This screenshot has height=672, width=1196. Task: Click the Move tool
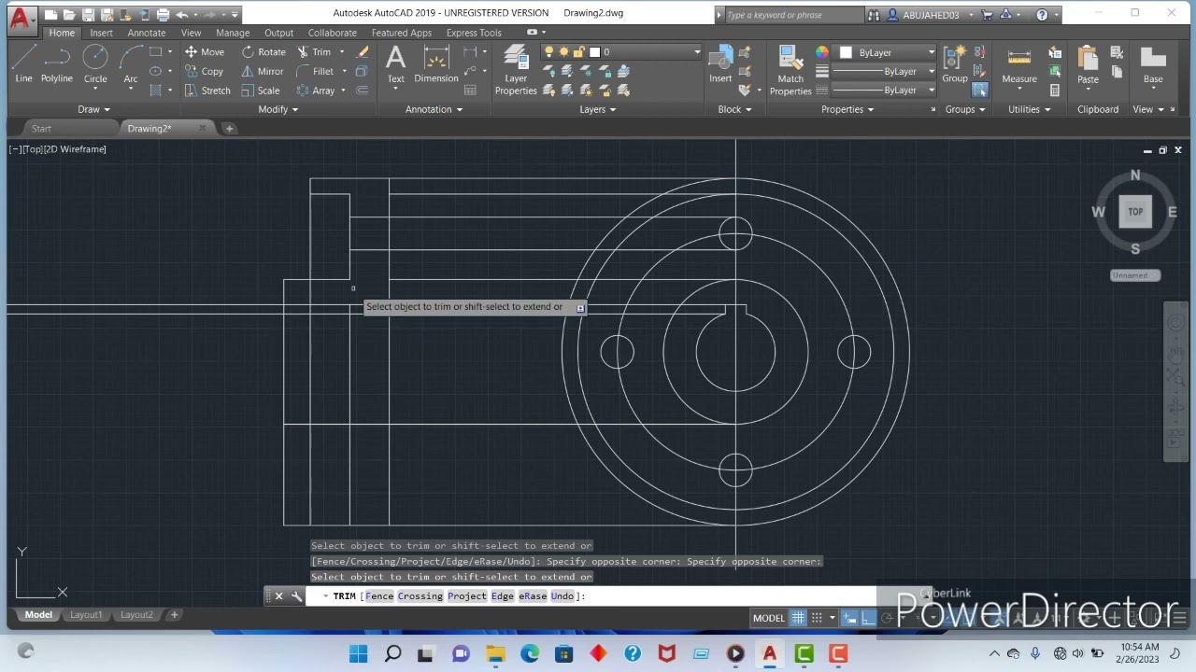[205, 52]
